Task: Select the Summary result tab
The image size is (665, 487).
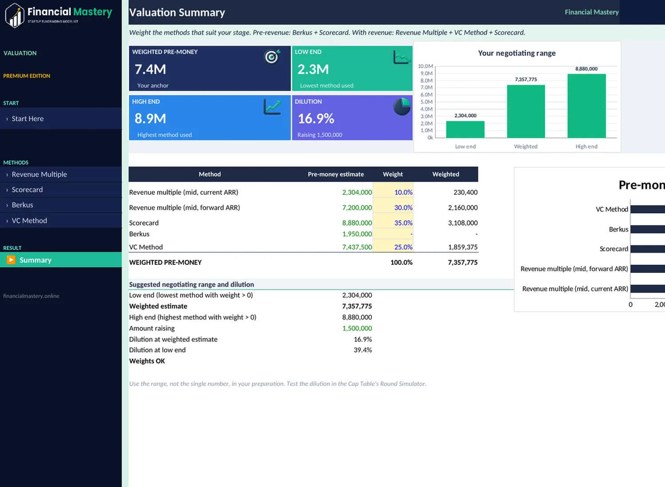Action: (61, 260)
